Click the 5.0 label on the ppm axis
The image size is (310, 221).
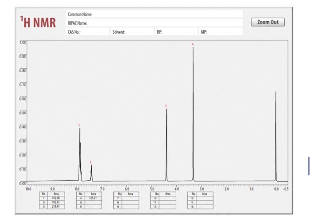(152, 189)
